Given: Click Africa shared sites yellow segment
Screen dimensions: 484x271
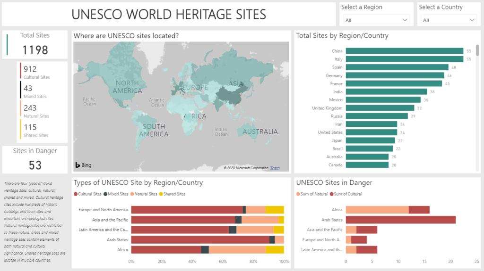Looking at the screenshot, I should pos(275,250).
